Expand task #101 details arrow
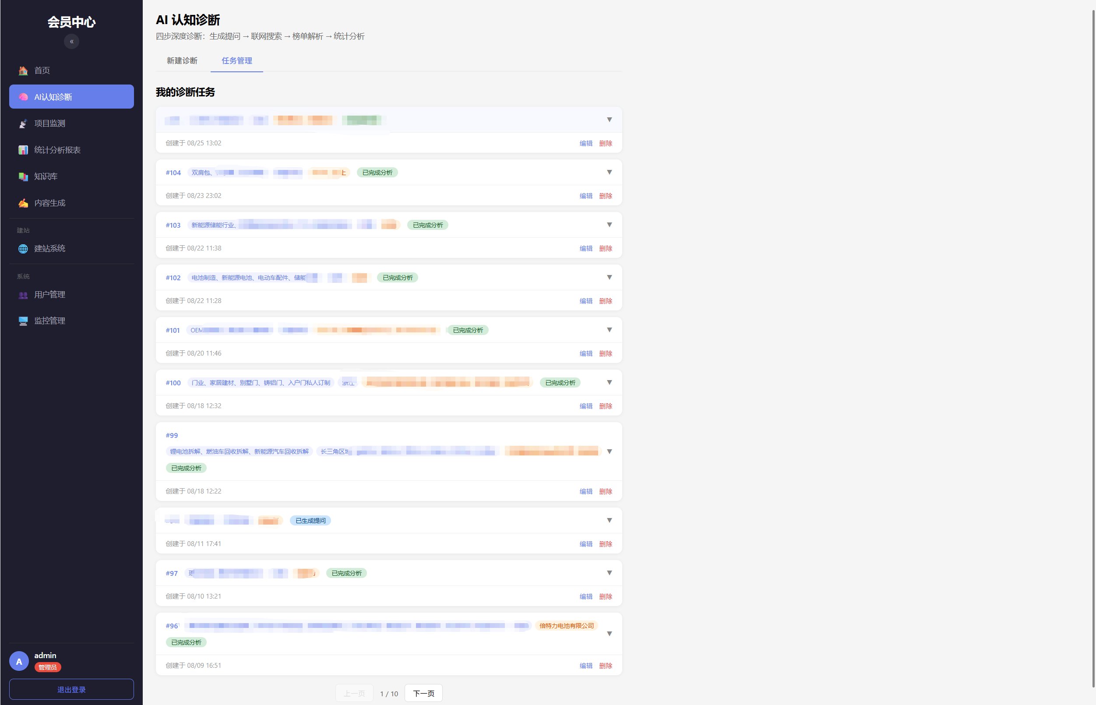The width and height of the screenshot is (1096, 705). (x=610, y=330)
